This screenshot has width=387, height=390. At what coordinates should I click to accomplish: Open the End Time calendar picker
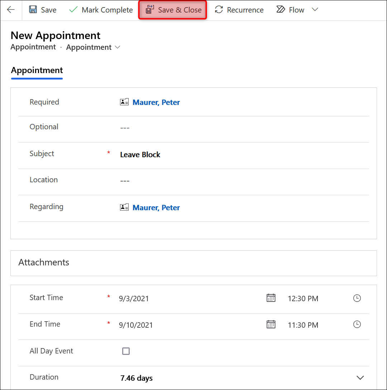(271, 324)
